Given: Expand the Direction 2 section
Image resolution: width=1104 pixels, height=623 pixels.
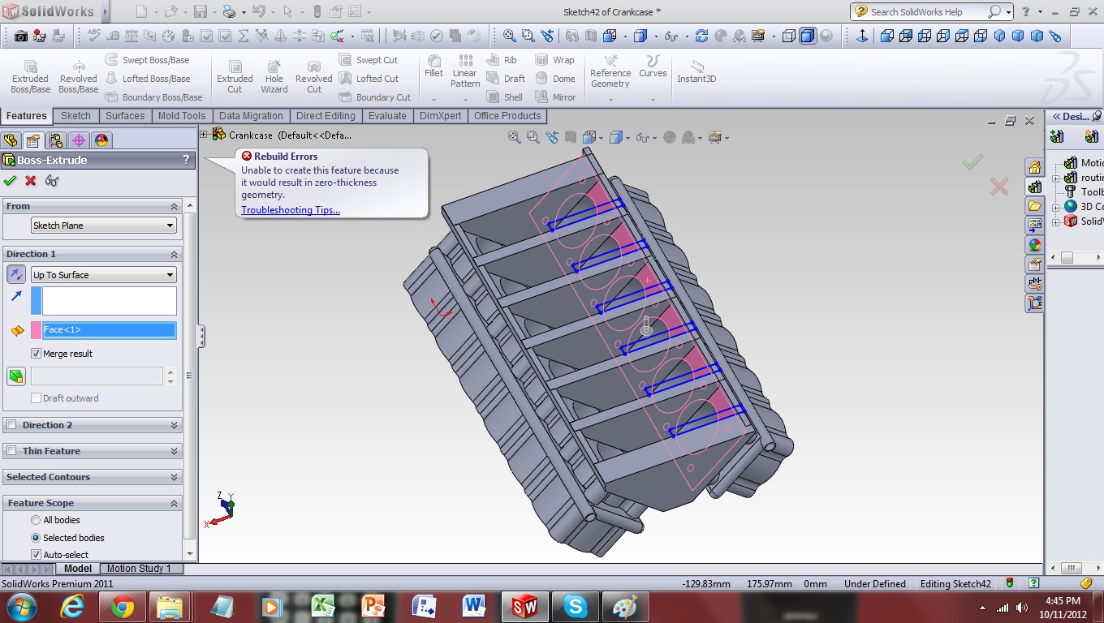Looking at the screenshot, I should [x=174, y=425].
